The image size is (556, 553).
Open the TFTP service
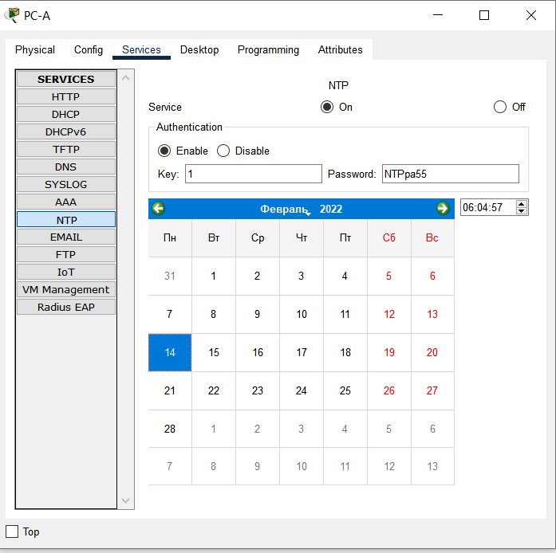pos(66,149)
